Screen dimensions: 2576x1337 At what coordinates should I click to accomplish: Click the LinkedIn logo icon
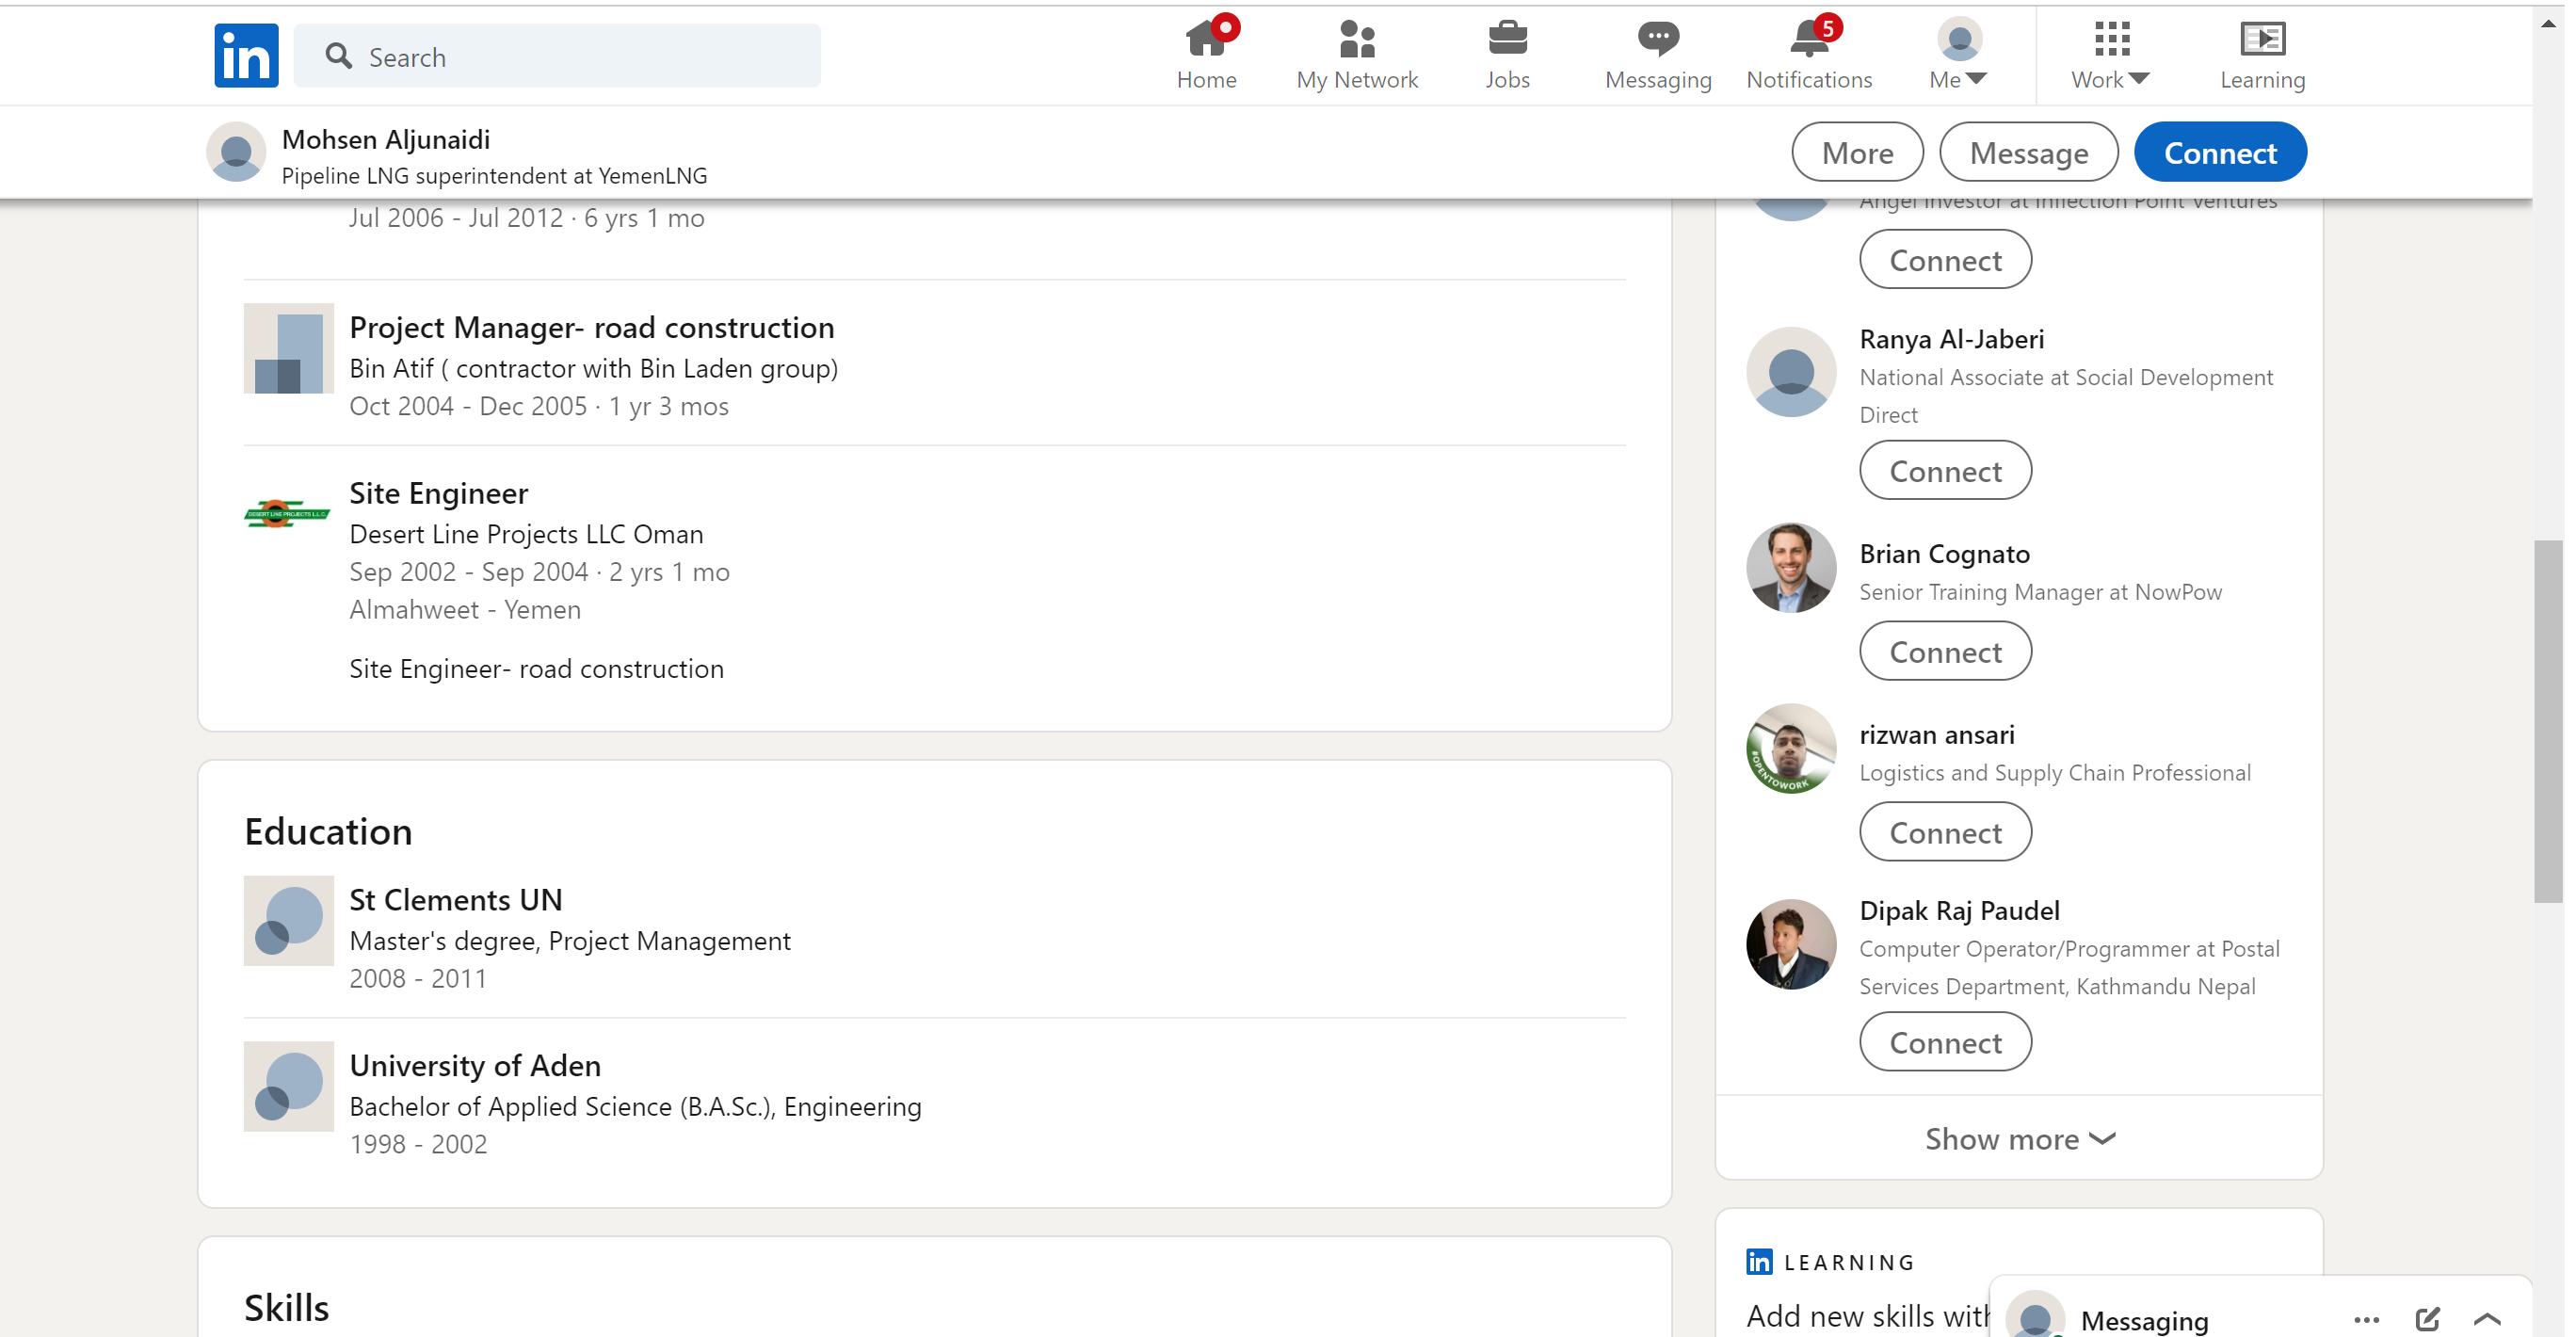(246, 55)
